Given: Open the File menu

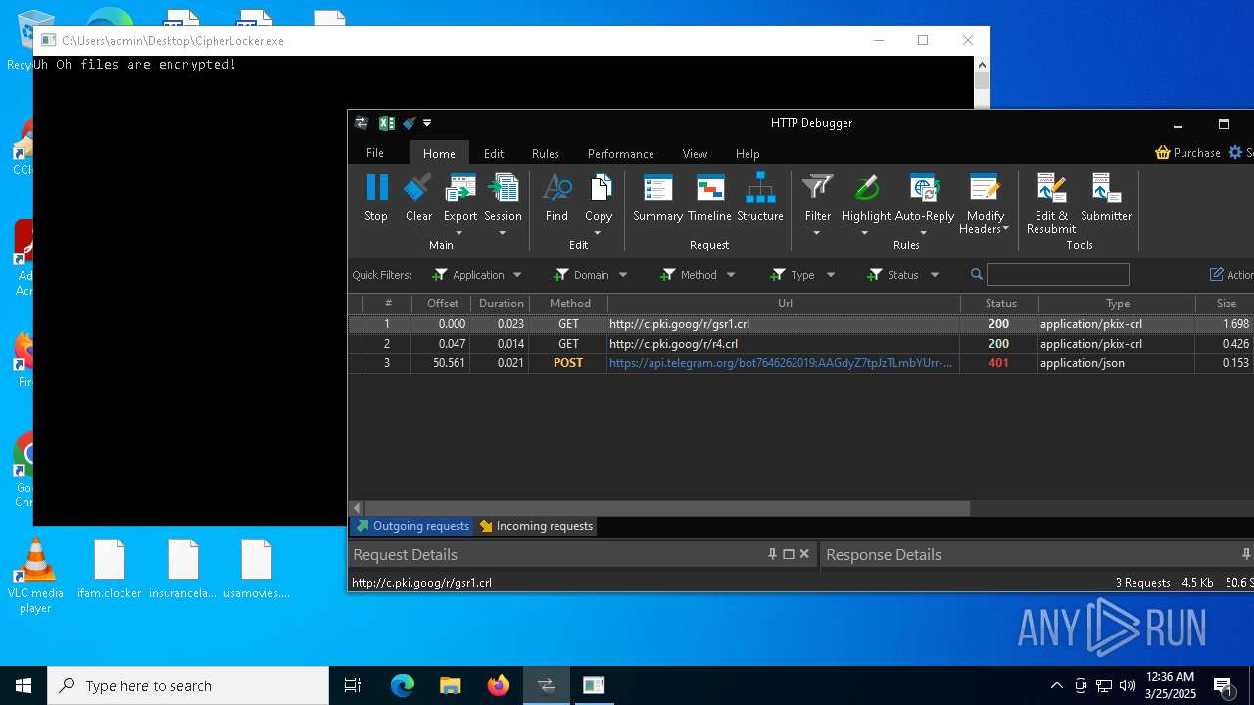Looking at the screenshot, I should click(x=375, y=153).
